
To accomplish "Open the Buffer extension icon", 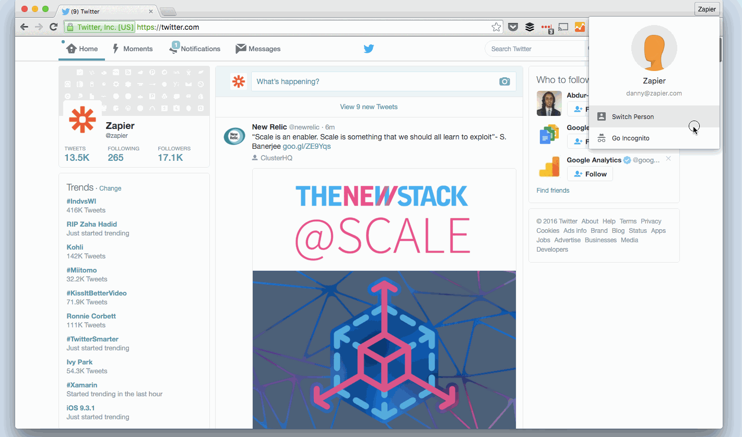I will 529,27.
